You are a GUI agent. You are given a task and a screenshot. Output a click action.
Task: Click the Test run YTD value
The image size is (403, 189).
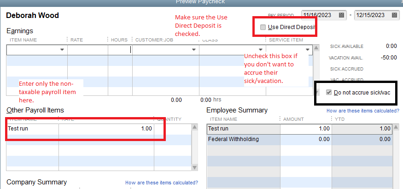point(385,129)
